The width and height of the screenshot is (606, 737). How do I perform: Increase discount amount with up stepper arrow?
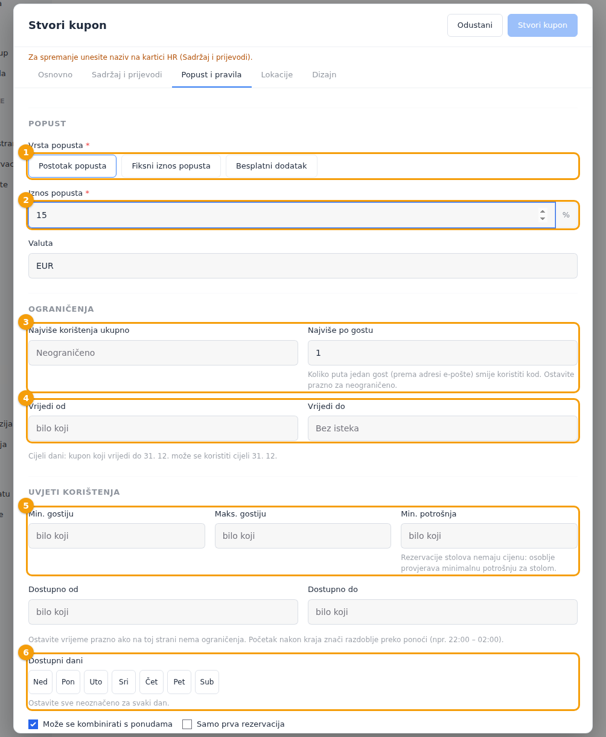click(543, 211)
